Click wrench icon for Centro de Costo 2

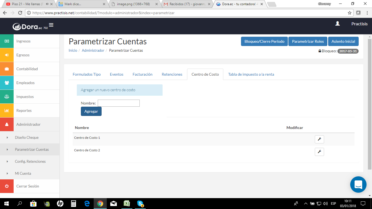pos(319,152)
